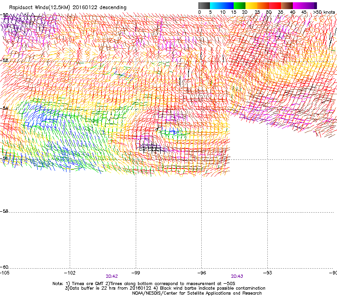The height and width of the screenshot is (296, 337).
Task: Click the brown 35-40 knots legend swatch
Action: 287,5
